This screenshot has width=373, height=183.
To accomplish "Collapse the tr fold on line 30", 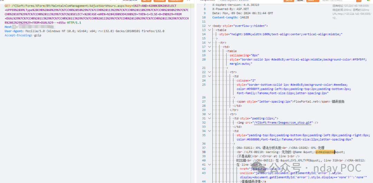I will (209, 114).
